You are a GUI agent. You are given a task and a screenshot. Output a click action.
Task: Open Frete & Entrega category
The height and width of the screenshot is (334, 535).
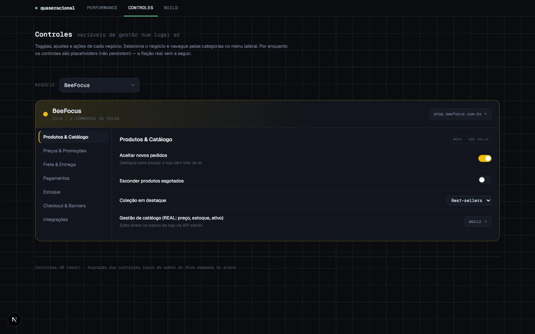click(x=73, y=165)
